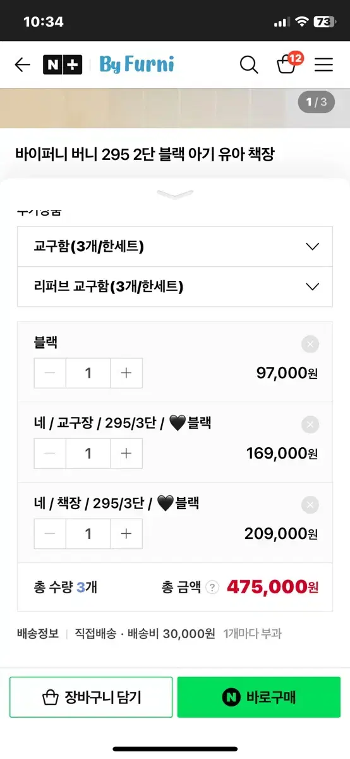Decrease quantity of 교구장 295/3단 item
Viewport: 350px width, 759px height.
(x=51, y=454)
